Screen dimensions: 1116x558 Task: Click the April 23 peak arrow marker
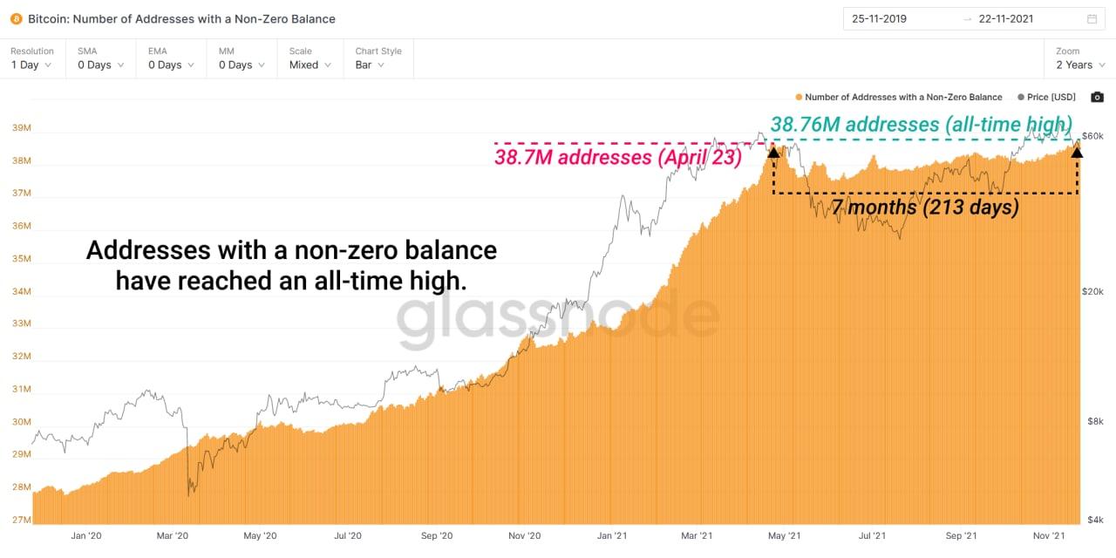point(772,153)
